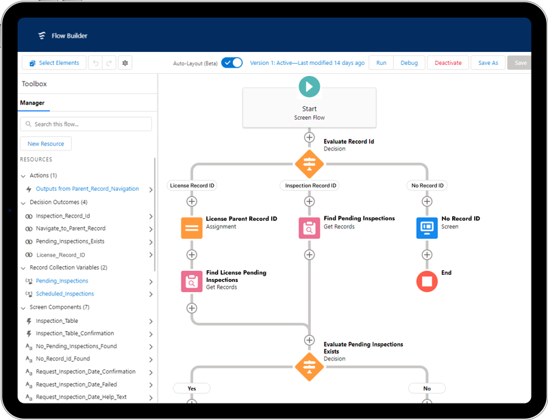Screen dimensions: 548x420
Task: Add element below the Start node
Action: coord(310,137)
